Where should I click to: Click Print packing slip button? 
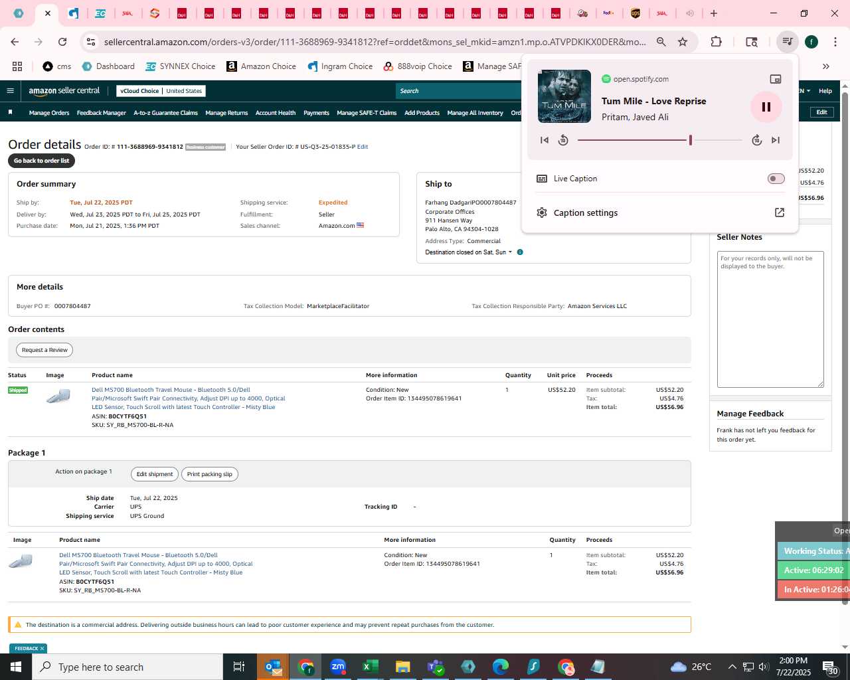[210, 474]
